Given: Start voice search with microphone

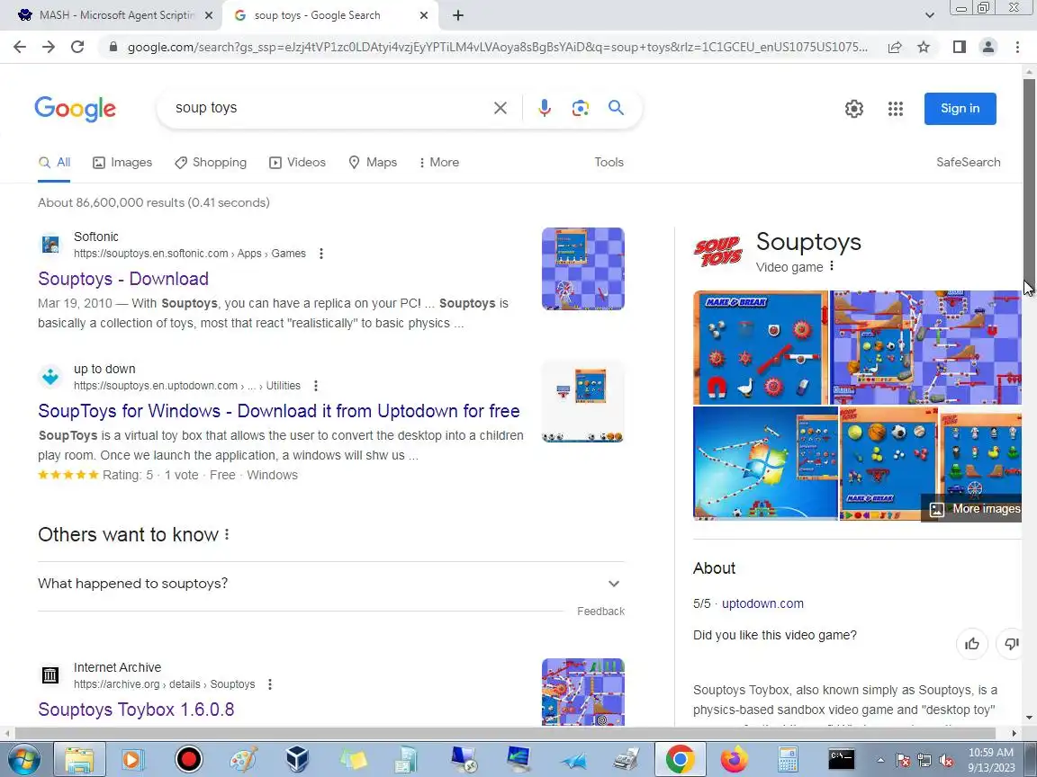Looking at the screenshot, I should [x=545, y=108].
